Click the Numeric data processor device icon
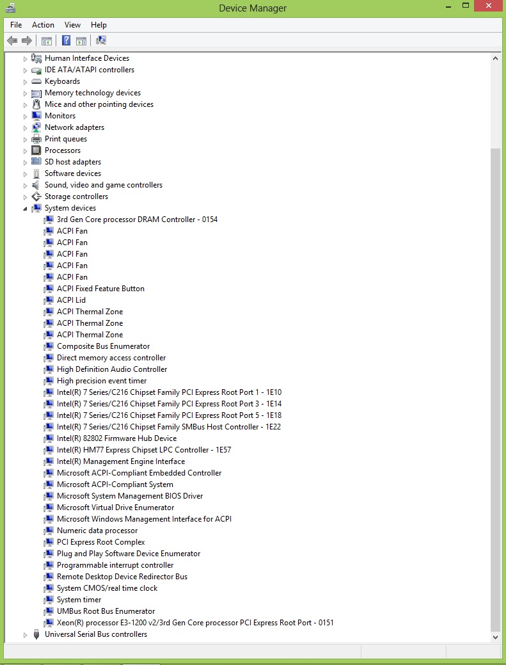The image size is (506, 665). (x=49, y=531)
